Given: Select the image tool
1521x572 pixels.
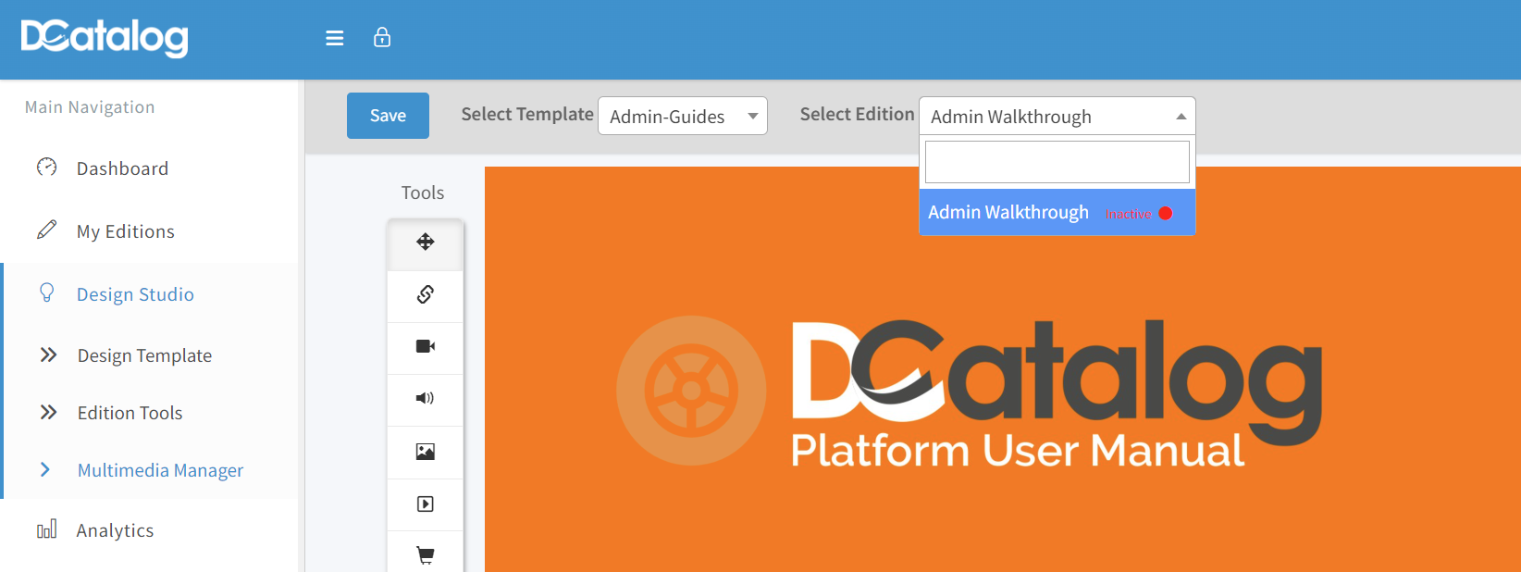Looking at the screenshot, I should (x=426, y=452).
